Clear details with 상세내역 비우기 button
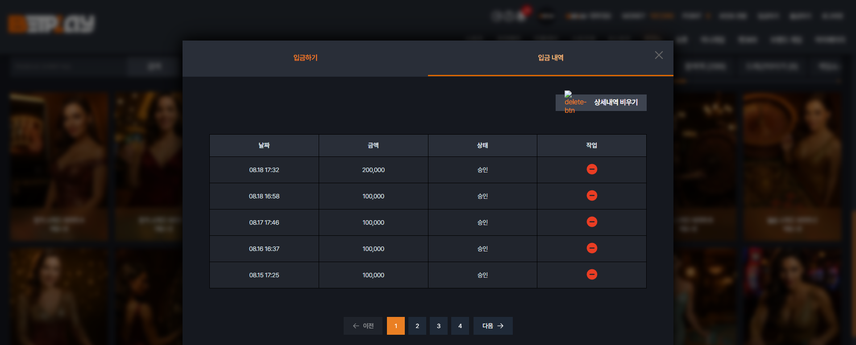Image resolution: width=856 pixels, height=345 pixels. tap(601, 103)
